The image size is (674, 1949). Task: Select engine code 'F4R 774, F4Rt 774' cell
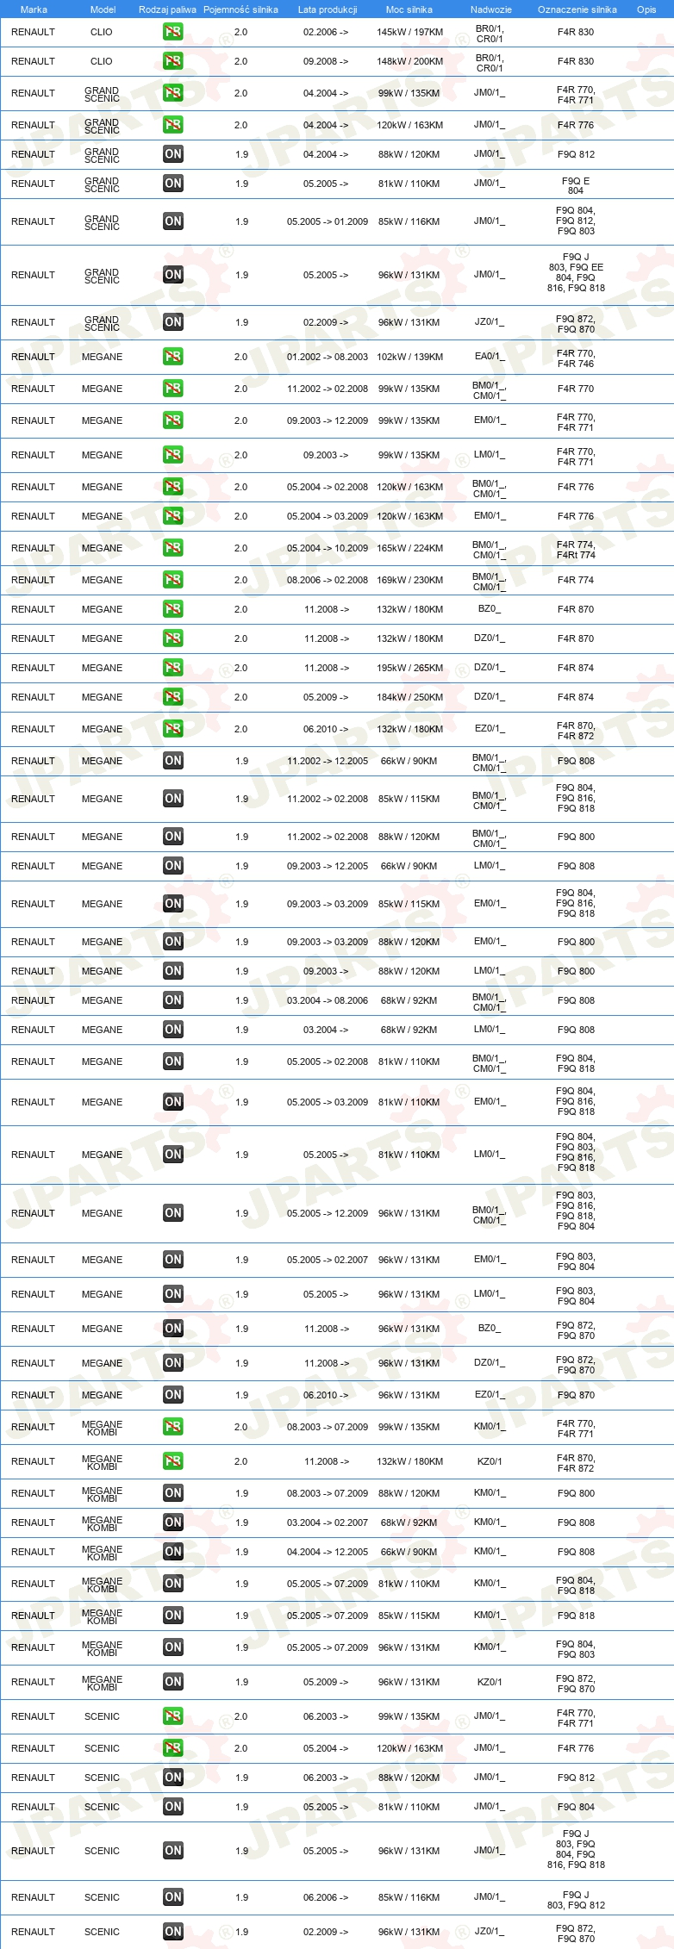(576, 550)
